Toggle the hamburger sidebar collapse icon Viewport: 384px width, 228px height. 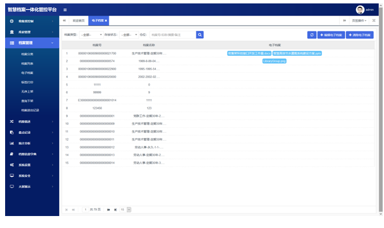pyautogui.click(x=65, y=10)
